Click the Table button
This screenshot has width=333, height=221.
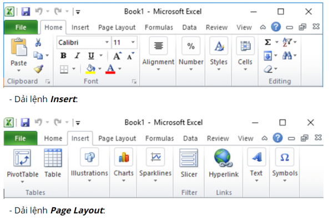[x=53, y=163]
